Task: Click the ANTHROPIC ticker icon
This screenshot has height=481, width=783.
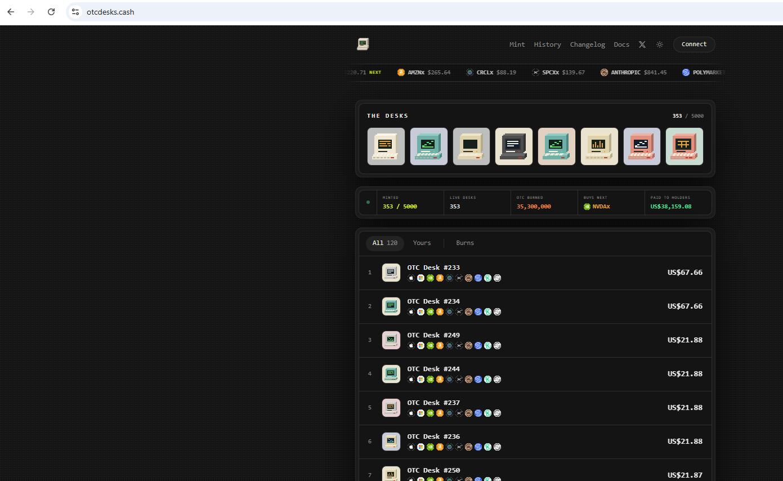Action: (604, 72)
